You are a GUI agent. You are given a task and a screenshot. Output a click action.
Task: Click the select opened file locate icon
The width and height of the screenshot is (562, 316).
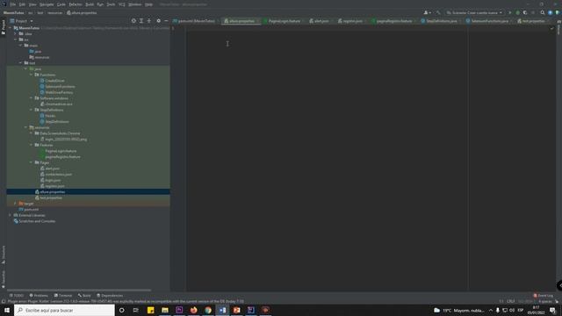coord(133,21)
